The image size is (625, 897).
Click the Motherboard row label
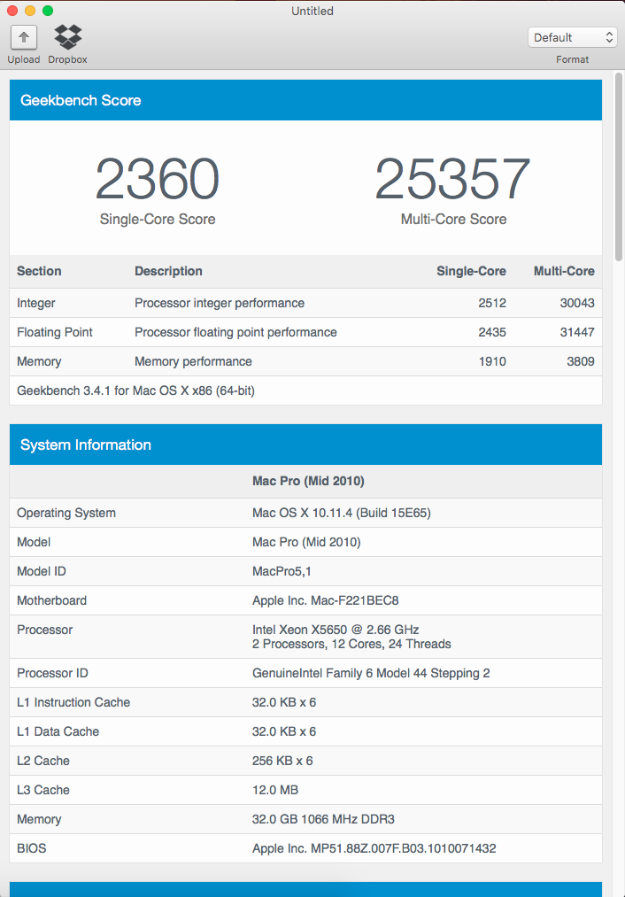(x=51, y=600)
